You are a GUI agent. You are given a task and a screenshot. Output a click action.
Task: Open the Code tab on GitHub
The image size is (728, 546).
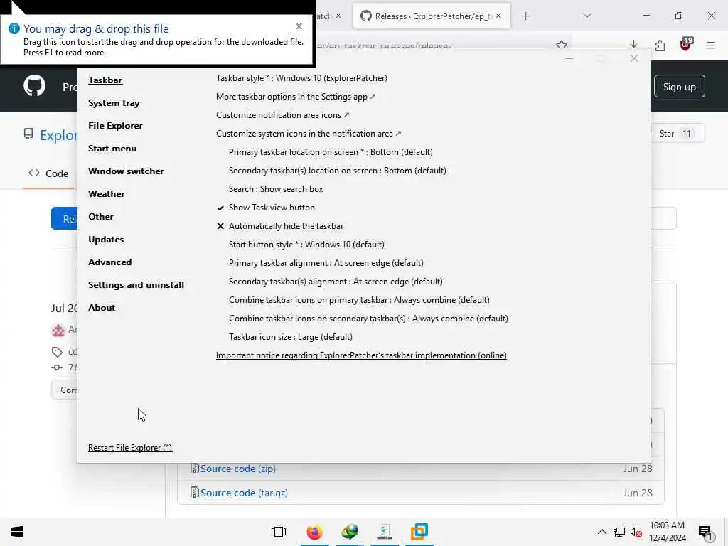(x=48, y=173)
